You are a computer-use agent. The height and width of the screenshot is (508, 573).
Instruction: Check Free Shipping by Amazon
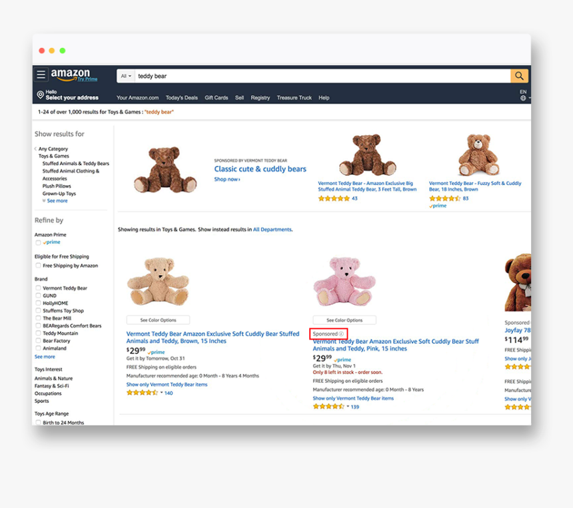point(38,266)
